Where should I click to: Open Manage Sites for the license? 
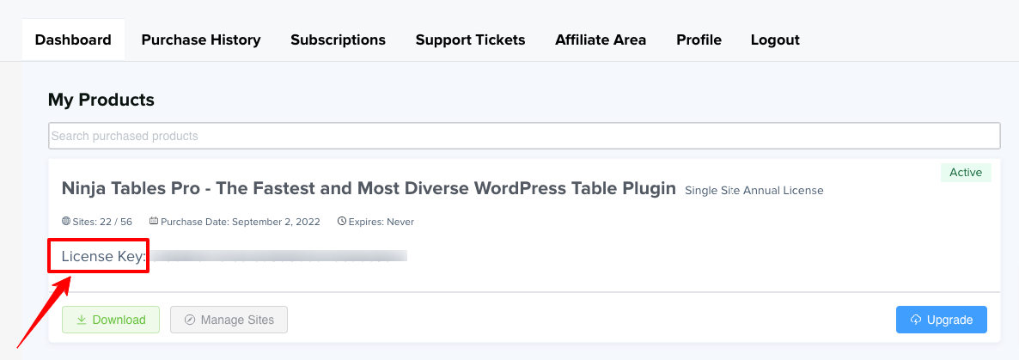[x=229, y=320]
